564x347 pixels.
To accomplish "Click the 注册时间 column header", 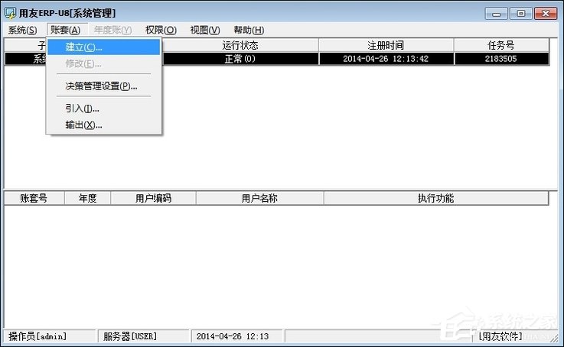I will point(386,45).
